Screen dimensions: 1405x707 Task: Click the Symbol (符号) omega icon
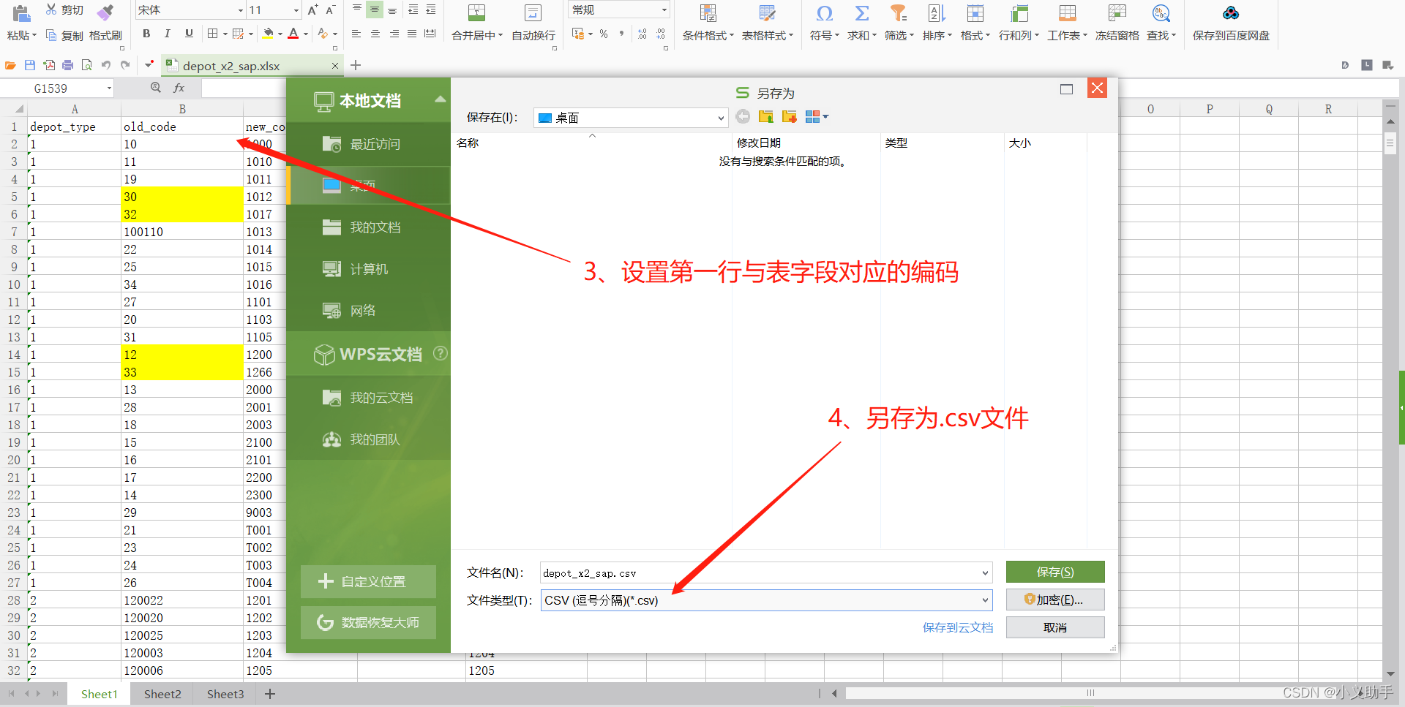coord(825,12)
